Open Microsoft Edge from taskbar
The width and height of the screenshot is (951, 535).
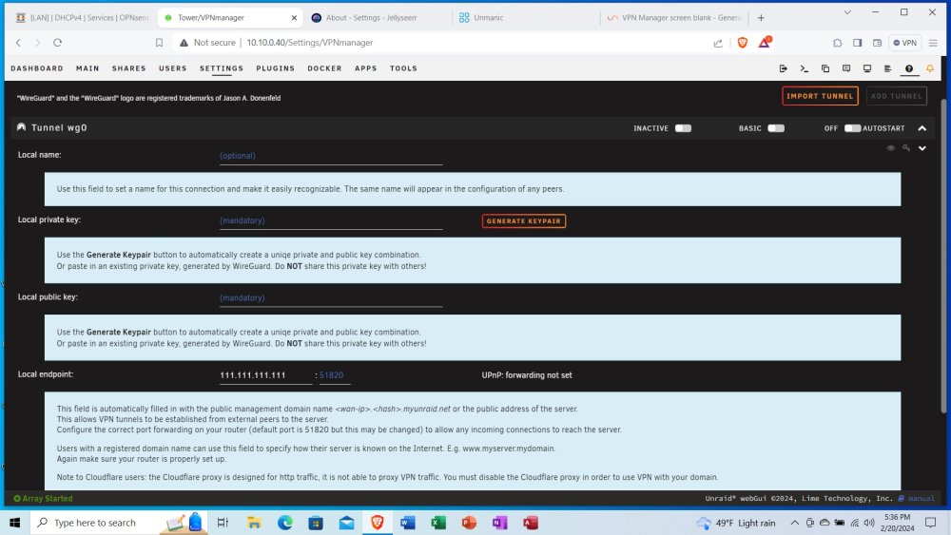click(x=285, y=523)
